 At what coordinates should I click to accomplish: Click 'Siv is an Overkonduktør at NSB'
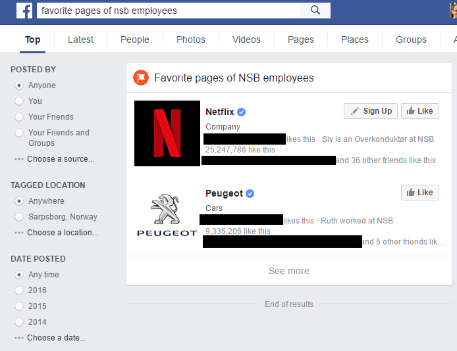[x=378, y=139]
